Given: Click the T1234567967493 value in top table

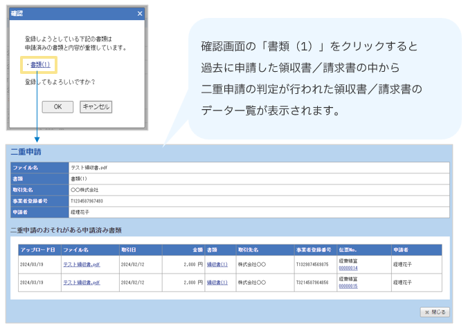Looking at the screenshot, I should (87, 201).
